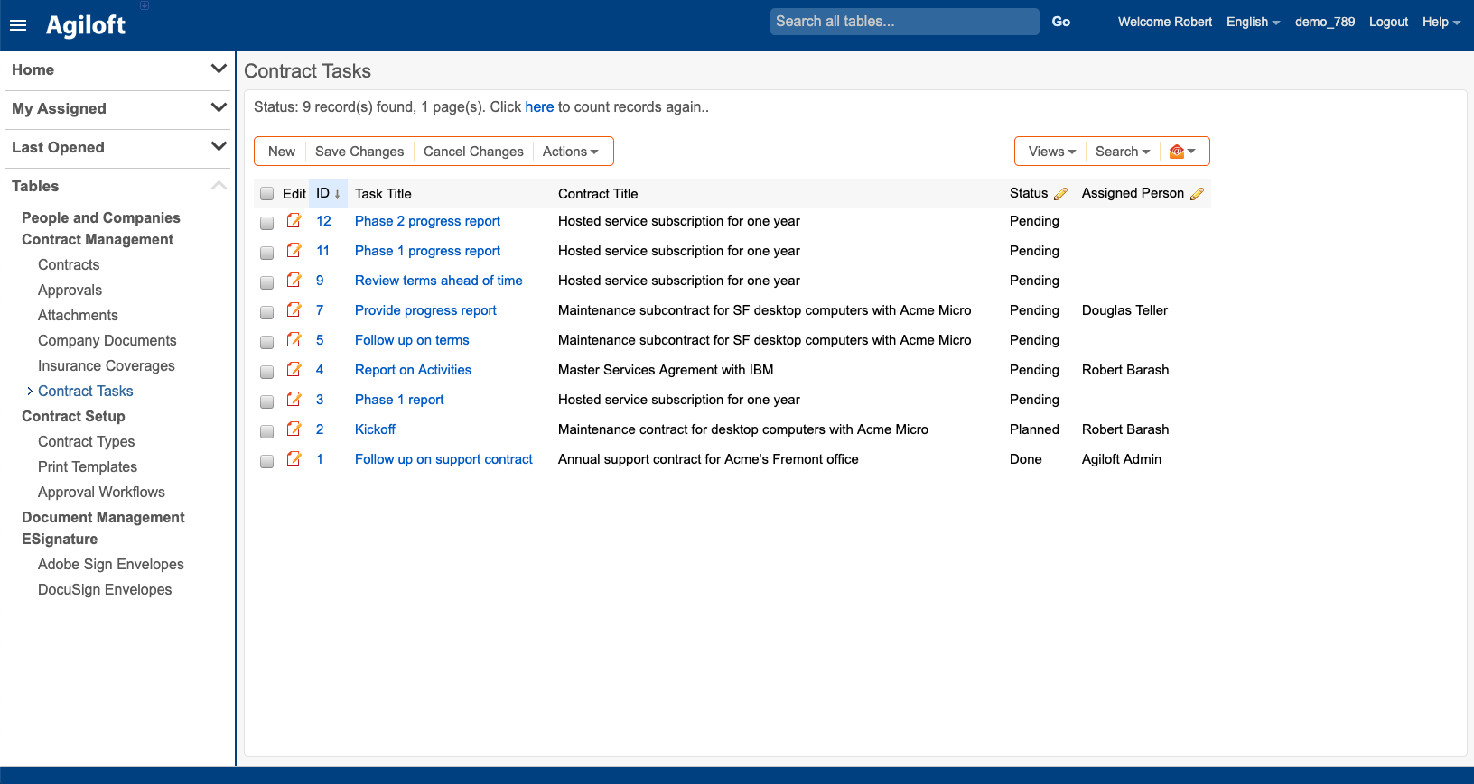Screen dimensions: 1474x784
Task: Click edit icon for Phase 2 progress report
Action: (x=294, y=221)
